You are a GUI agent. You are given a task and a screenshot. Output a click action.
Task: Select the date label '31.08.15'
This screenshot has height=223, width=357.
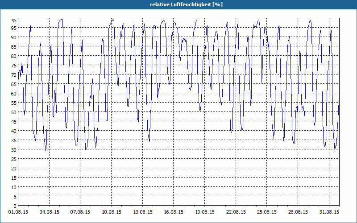[329, 212]
